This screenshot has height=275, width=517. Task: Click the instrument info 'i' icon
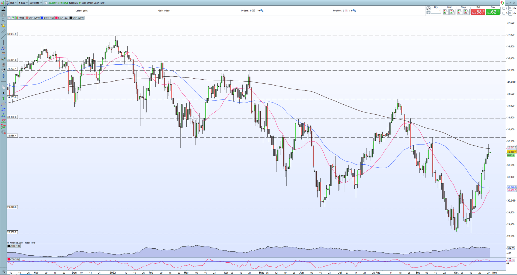tap(46, 3)
